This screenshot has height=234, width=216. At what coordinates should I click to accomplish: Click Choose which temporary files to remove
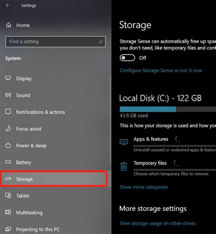click(171, 174)
